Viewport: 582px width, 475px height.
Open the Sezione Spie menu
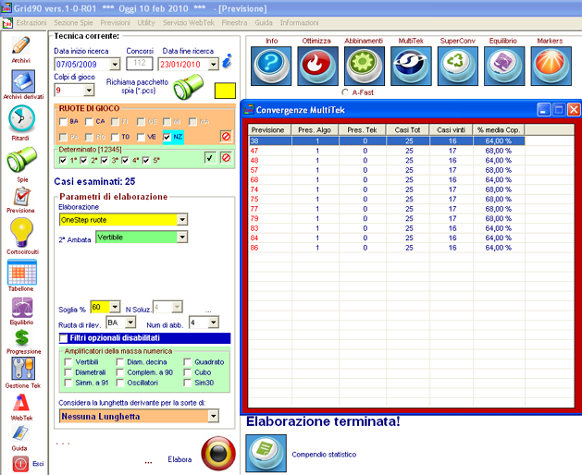click(73, 22)
